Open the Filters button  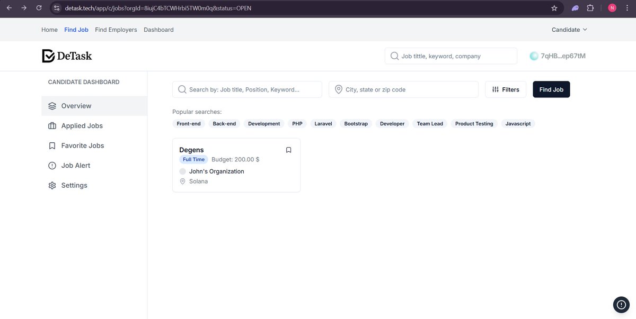click(x=506, y=89)
